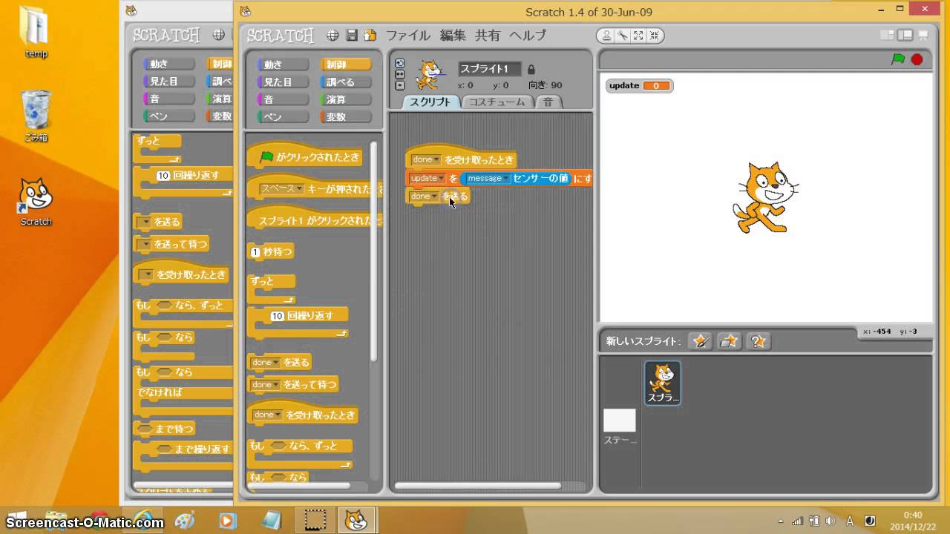This screenshot has width=950, height=534.
Task: Click the language globe icon in front Scratch window
Action: 333,35
